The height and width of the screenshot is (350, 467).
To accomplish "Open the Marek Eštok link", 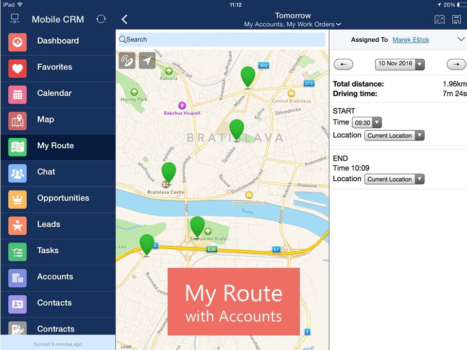I will 411,39.
